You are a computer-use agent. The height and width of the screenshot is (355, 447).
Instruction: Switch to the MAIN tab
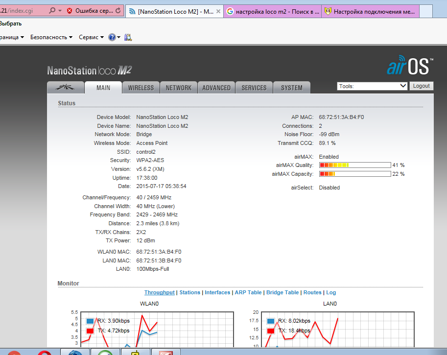tap(103, 88)
